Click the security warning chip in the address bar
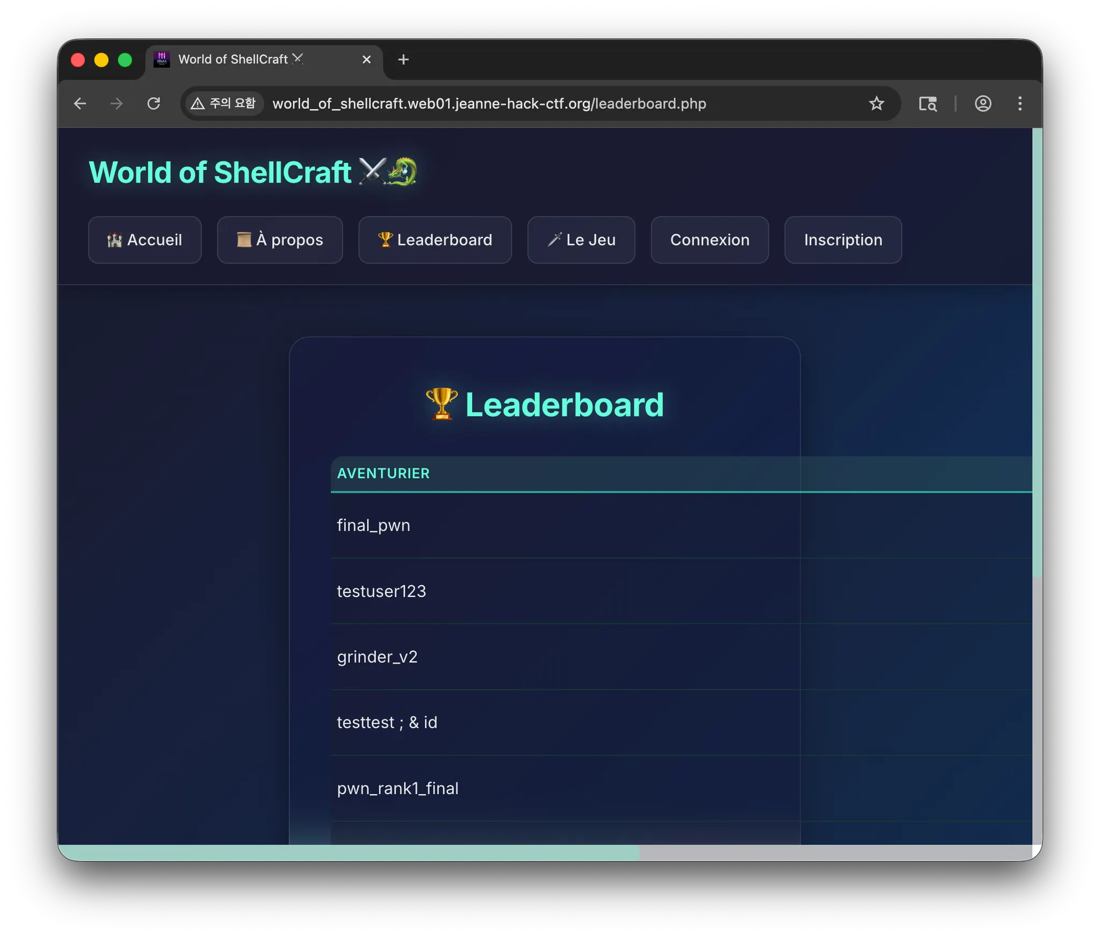The width and height of the screenshot is (1100, 937). 224,104
